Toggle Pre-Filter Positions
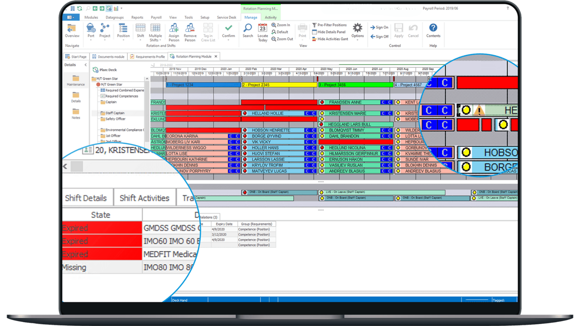 329,25
